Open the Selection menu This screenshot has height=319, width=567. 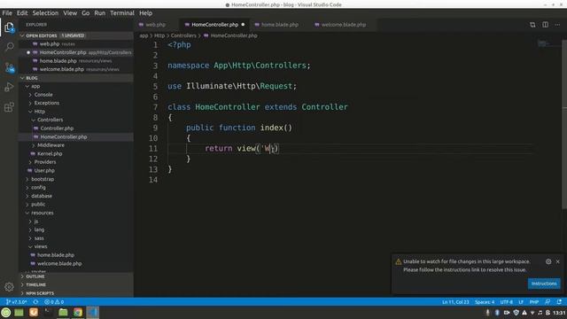45,13
